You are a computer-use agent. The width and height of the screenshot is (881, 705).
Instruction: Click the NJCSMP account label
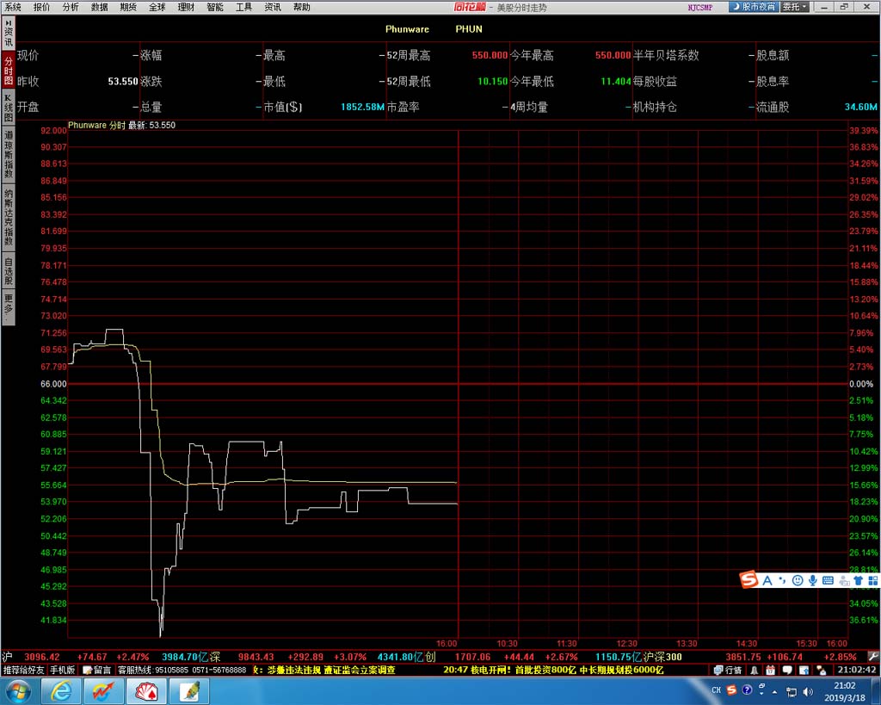(x=700, y=7)
